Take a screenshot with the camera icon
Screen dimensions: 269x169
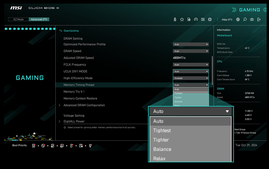click(252, 19)
